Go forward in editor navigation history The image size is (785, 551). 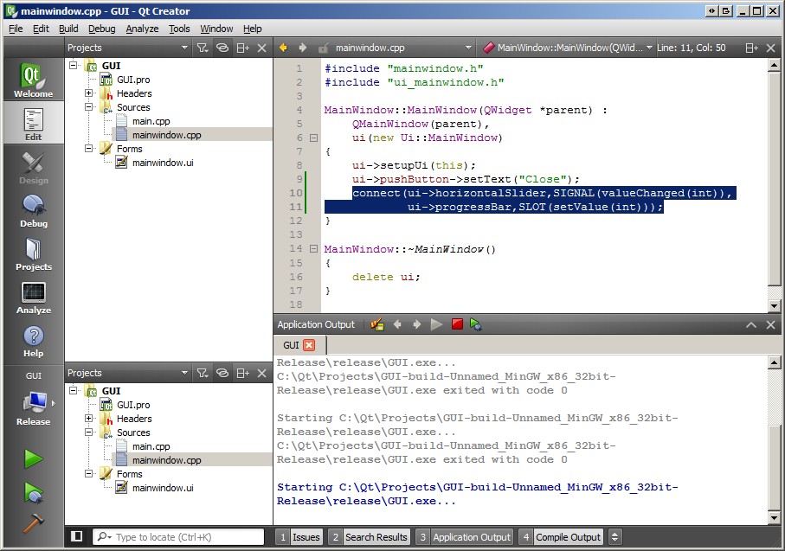tap(302, 48)
